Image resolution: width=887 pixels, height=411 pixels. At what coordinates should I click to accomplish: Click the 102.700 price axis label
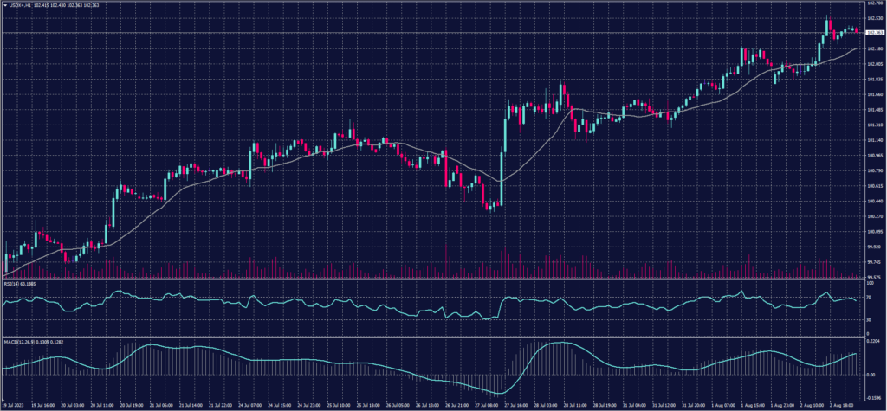(875, 3)
